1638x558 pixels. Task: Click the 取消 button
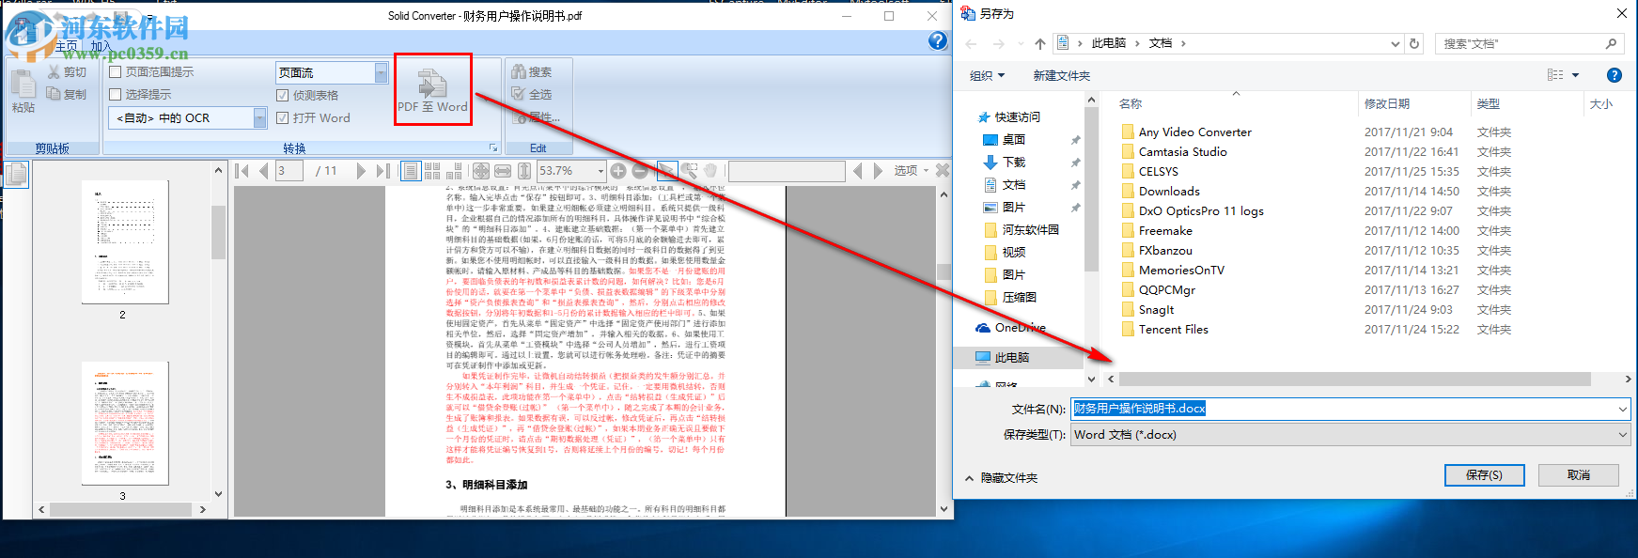[x=1579, y=475]
